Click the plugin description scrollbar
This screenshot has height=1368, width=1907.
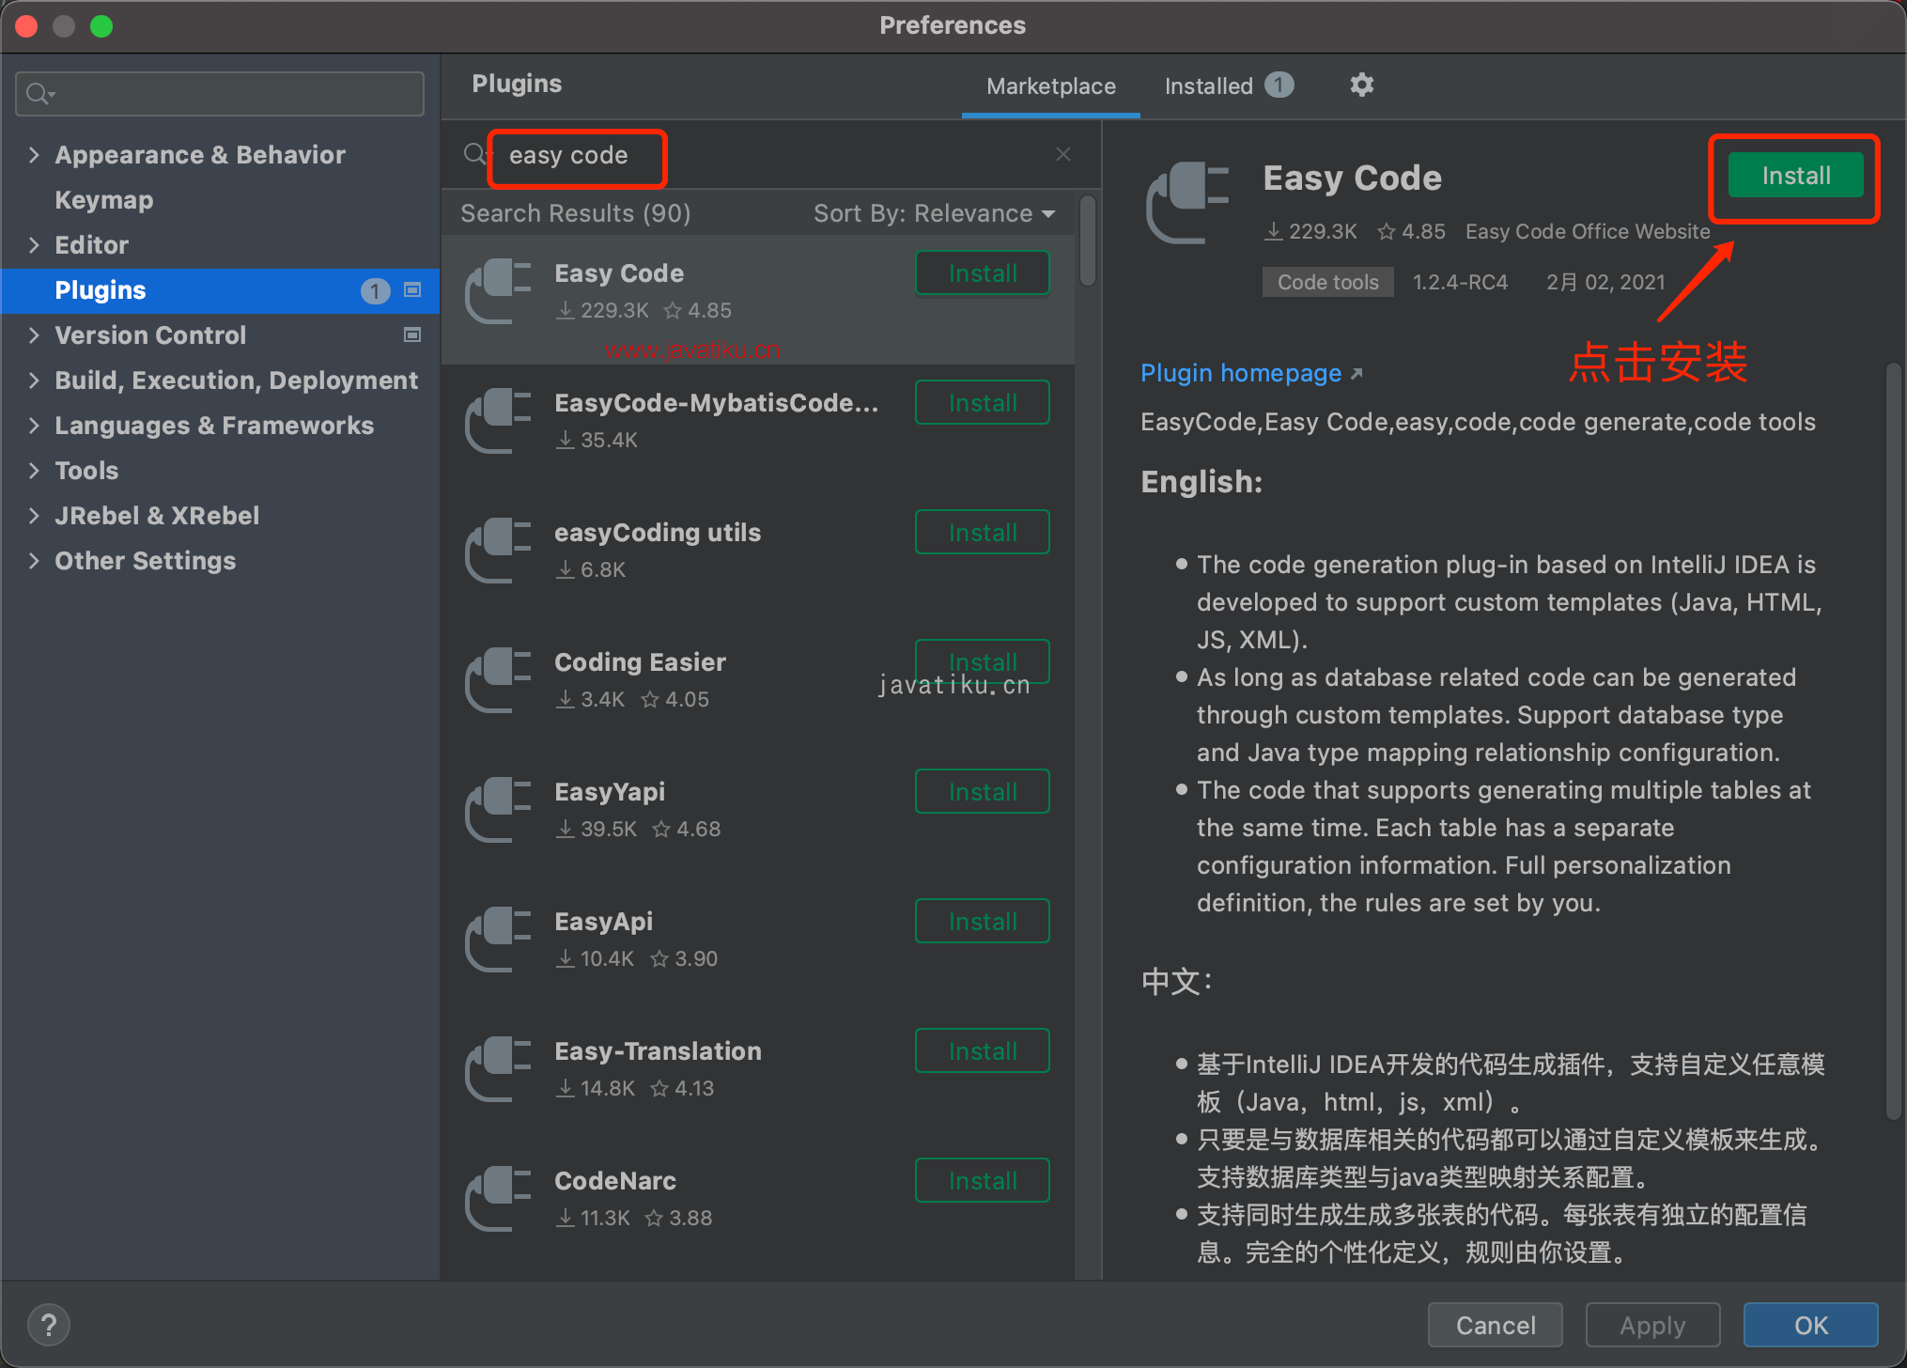point(1894,742)
